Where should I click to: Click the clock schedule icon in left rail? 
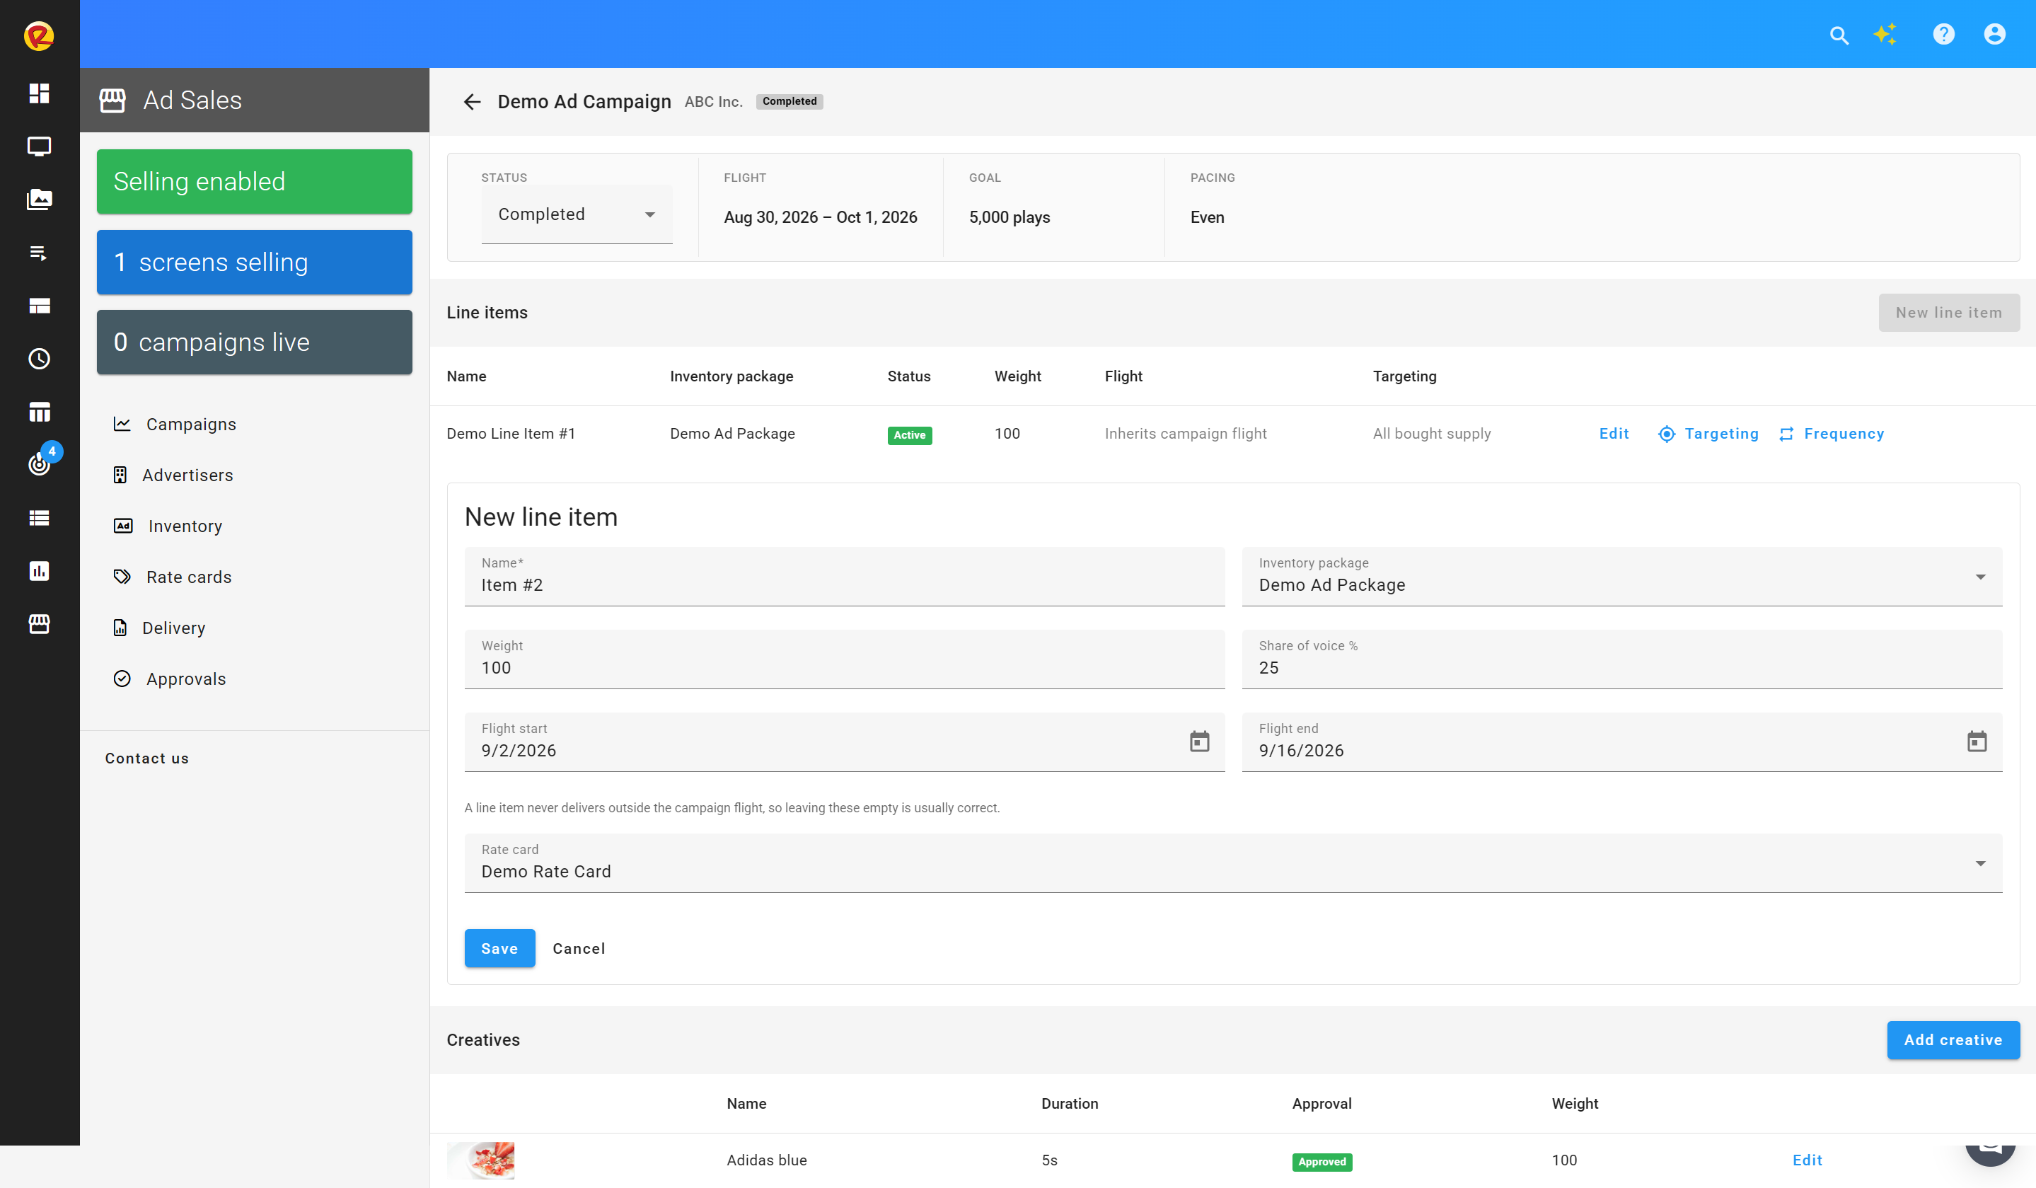tap(39, 358)
